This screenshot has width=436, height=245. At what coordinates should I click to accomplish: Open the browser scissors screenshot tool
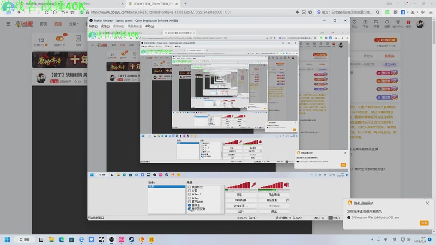(413, 12)
